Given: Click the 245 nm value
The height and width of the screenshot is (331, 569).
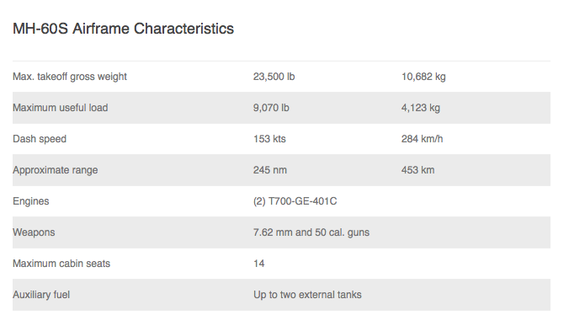Looking at the screenshot, I should click(270, 170).
